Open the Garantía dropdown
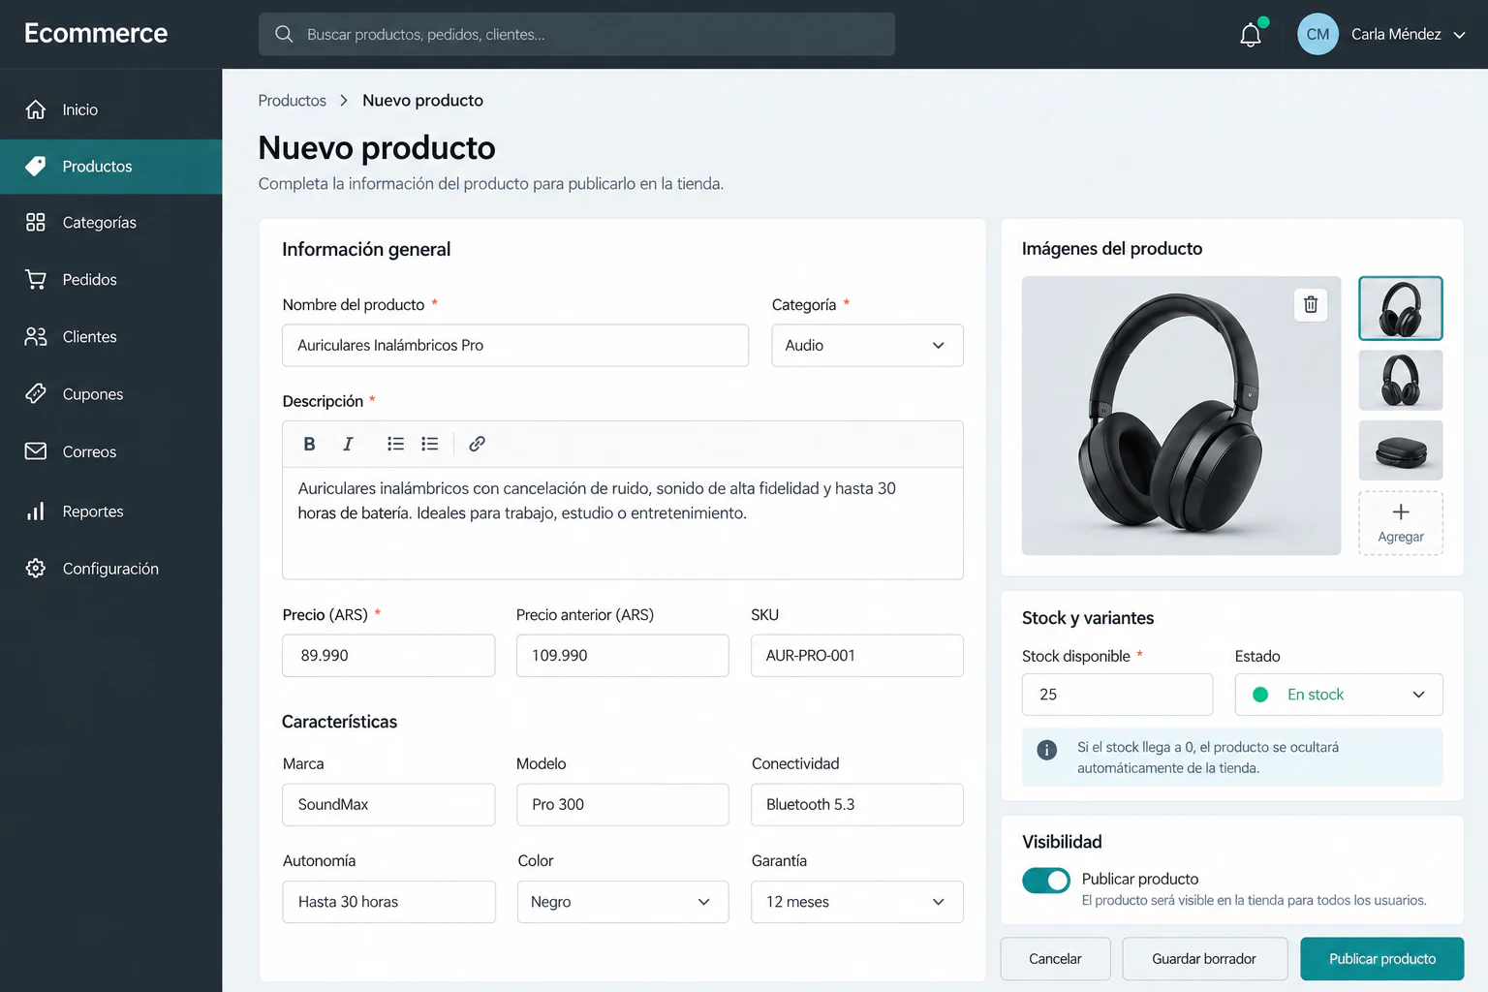Viewport: 1488px width, 992px height. (857, 902)
